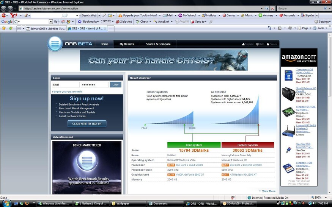Viewport: 332px width, 207px height.
Task: Click the Register link in ORB header
Action: click(248, 44)
